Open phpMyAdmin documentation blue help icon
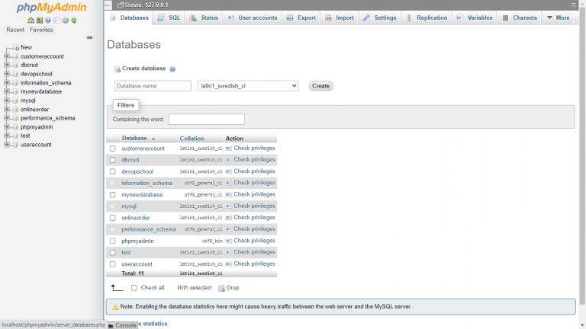This screenshot has height=329, width=586. (x=48, y=20)
